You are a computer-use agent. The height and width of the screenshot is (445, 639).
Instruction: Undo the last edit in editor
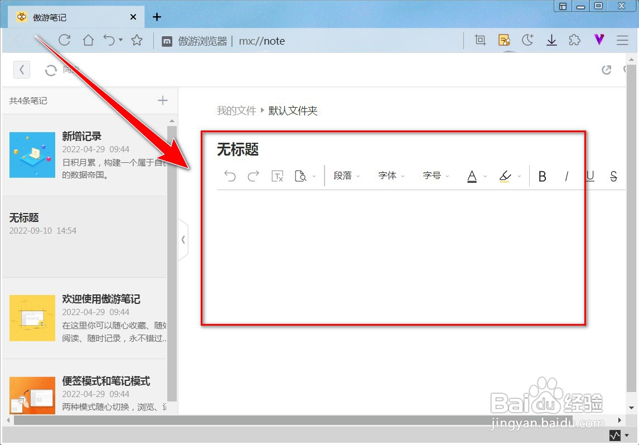click(230, 176)
